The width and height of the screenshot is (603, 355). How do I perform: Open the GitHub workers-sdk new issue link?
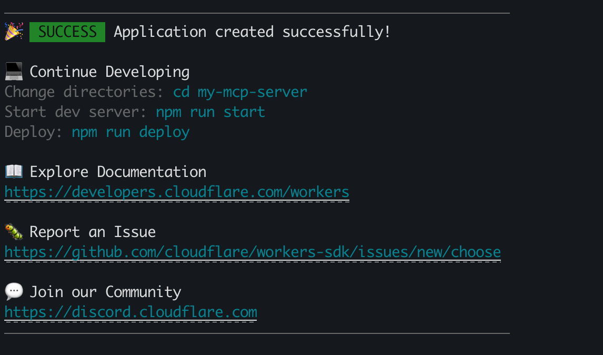click(x=253, y=252)
